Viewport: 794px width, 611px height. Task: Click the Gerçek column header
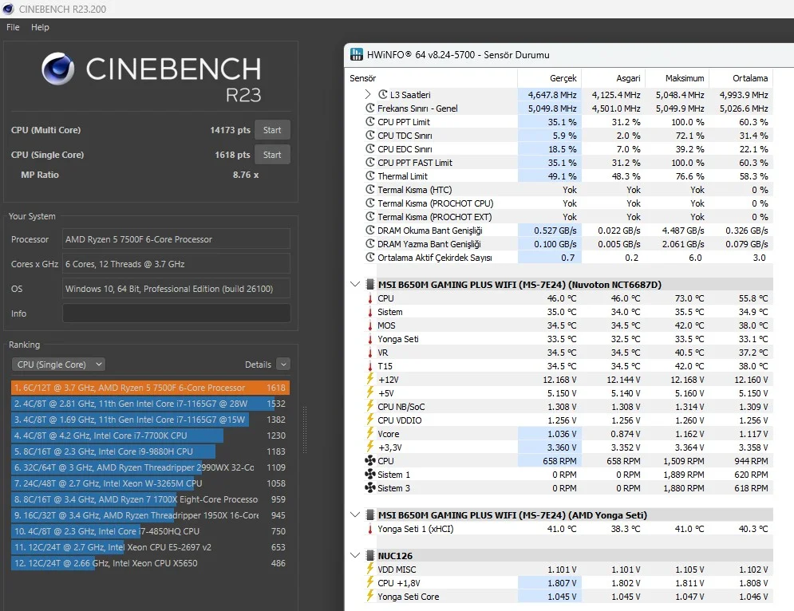click(x=563, y=78)
